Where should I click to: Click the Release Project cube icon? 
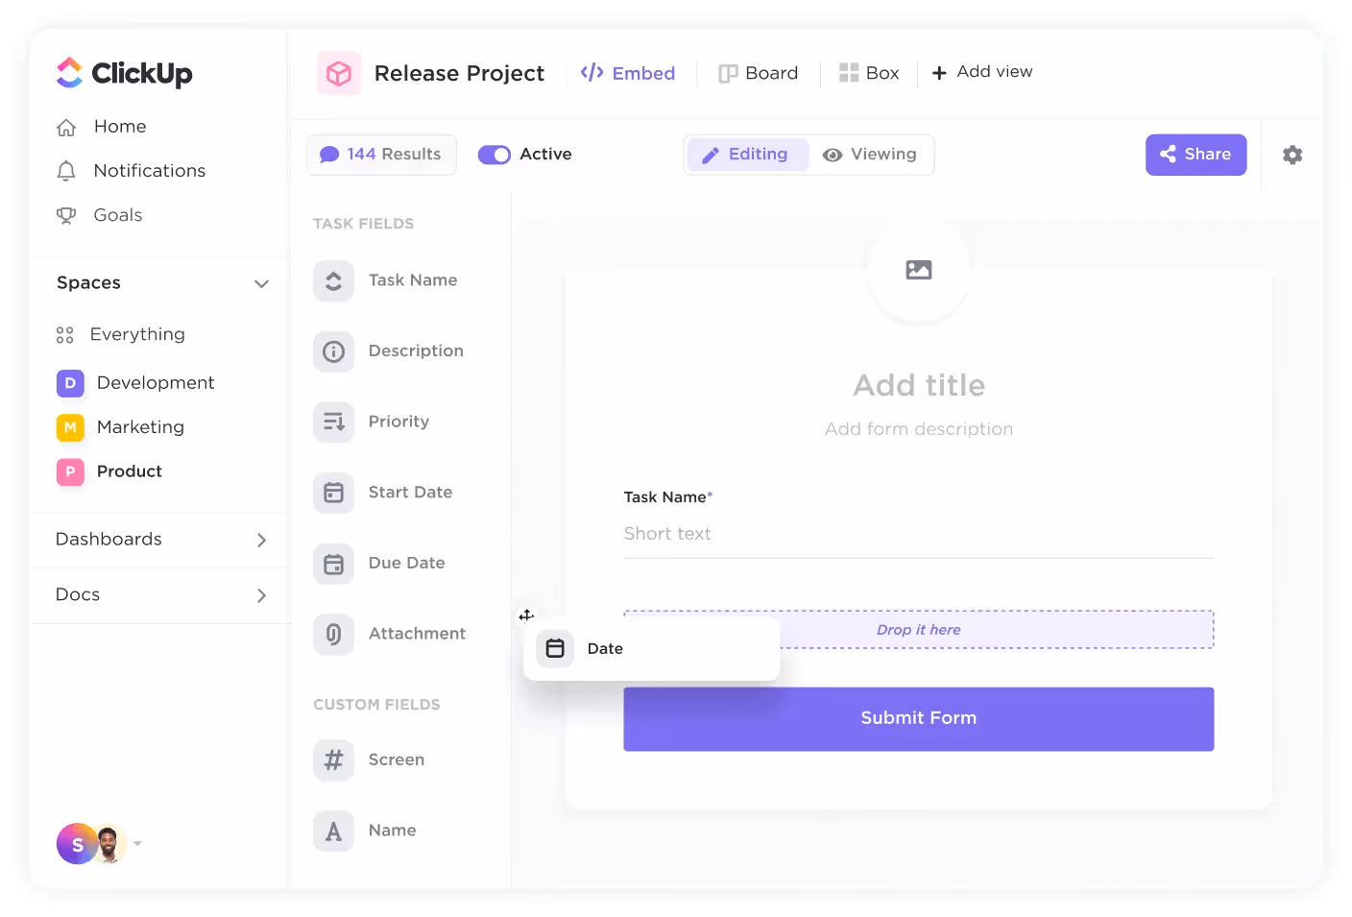pyautogui.click(x=339, y=73)
